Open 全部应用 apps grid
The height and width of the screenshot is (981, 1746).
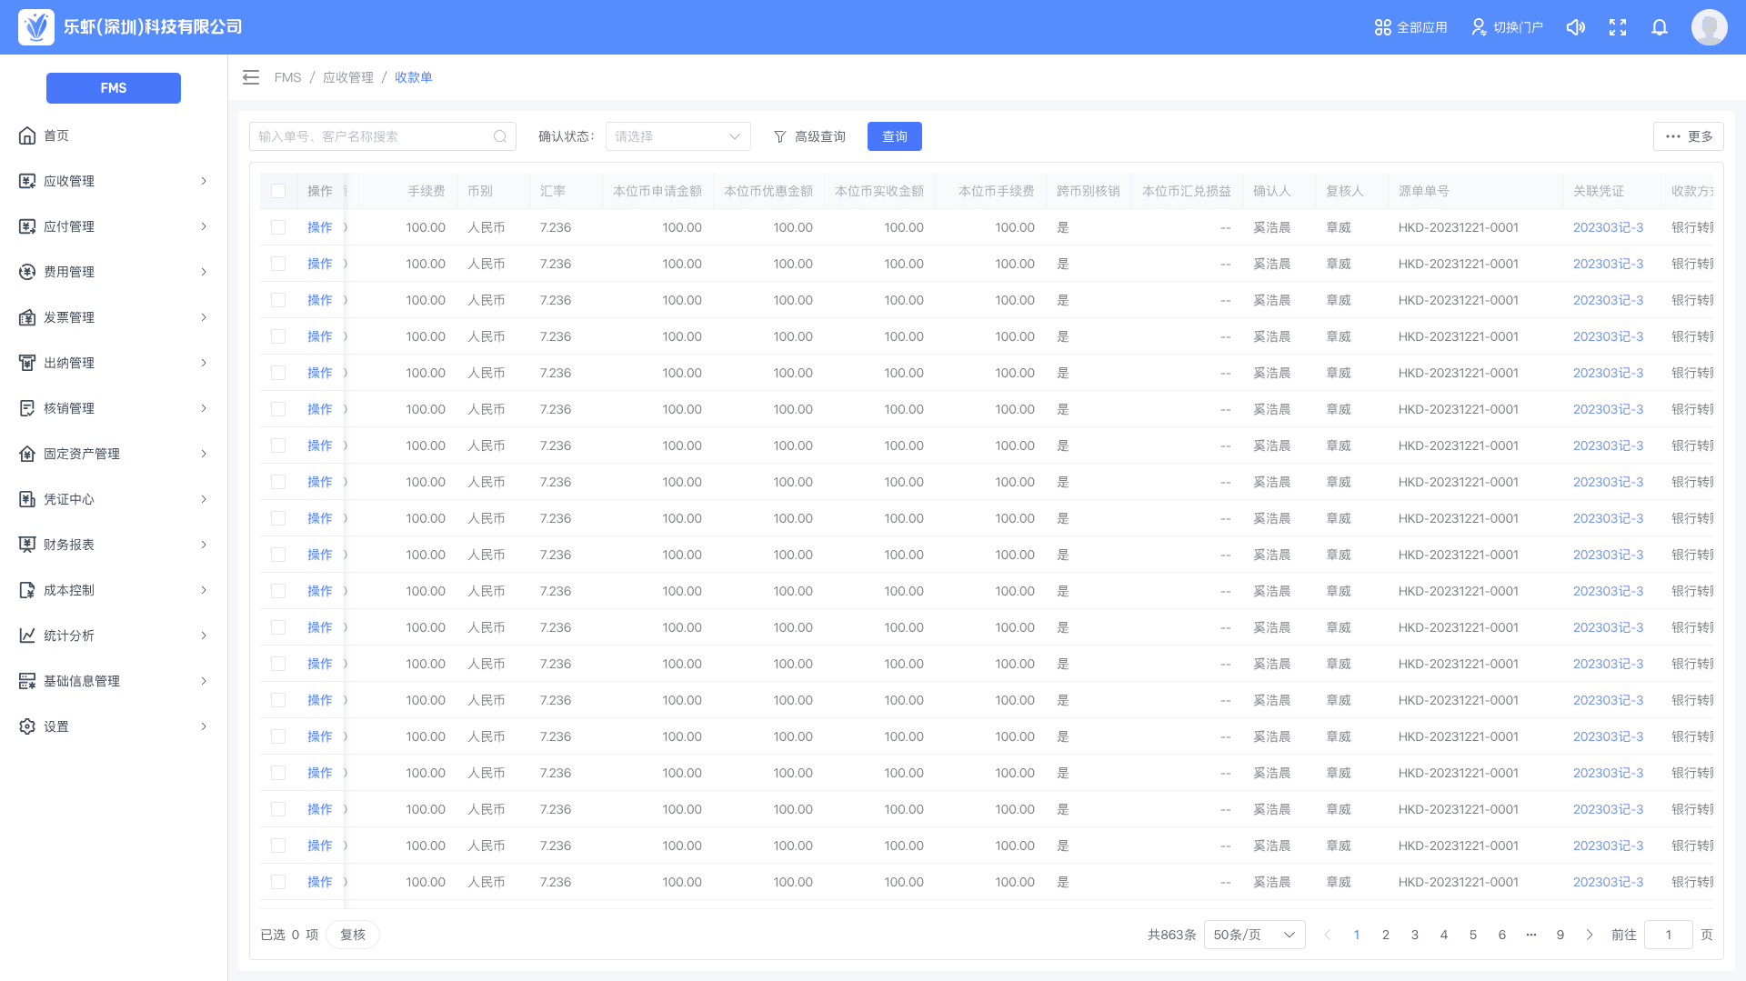tap(1410, 27)
